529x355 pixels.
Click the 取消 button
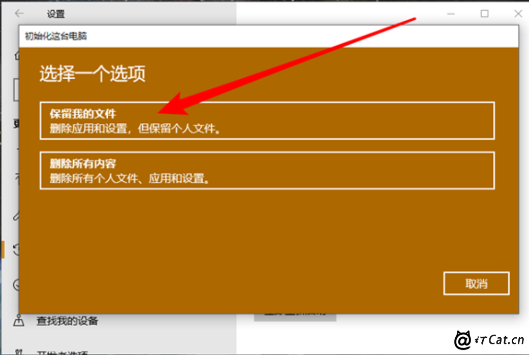tap(476, 283)
